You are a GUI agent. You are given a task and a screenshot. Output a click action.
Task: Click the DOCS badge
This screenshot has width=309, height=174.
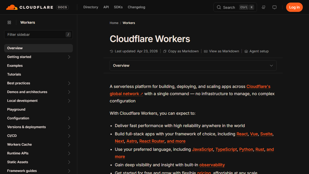click(x=63, y=7)
